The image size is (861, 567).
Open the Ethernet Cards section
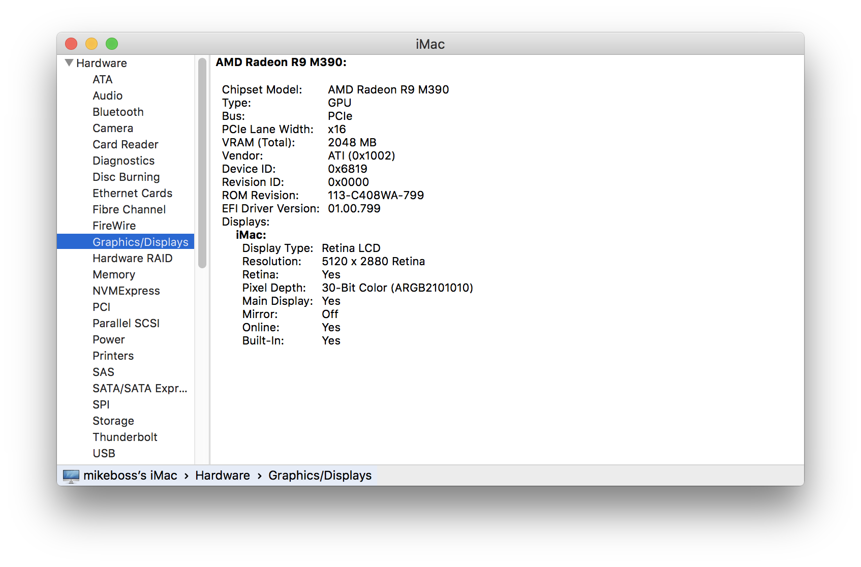click(133, 193)
